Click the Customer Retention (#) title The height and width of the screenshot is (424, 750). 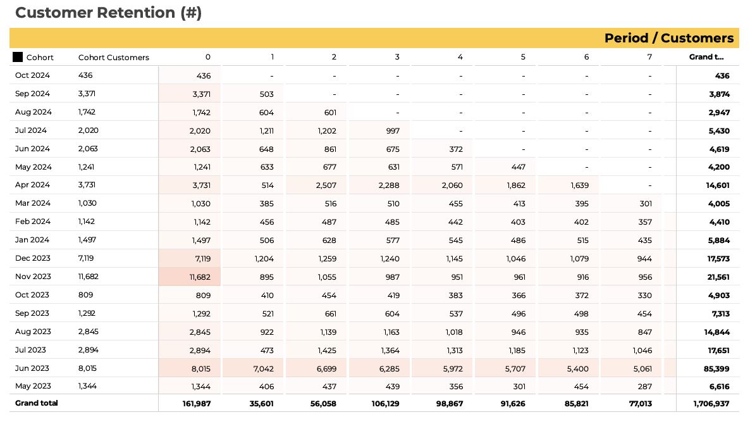(109, 13)
